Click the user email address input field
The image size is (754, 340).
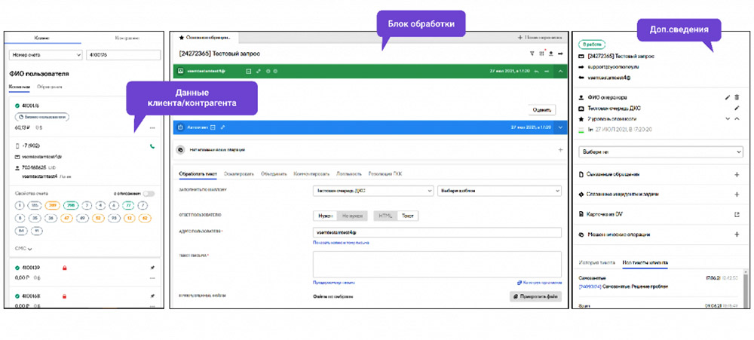point(437,232)
